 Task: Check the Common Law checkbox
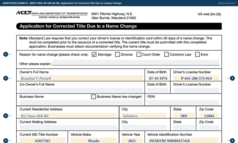pos(166,54)
